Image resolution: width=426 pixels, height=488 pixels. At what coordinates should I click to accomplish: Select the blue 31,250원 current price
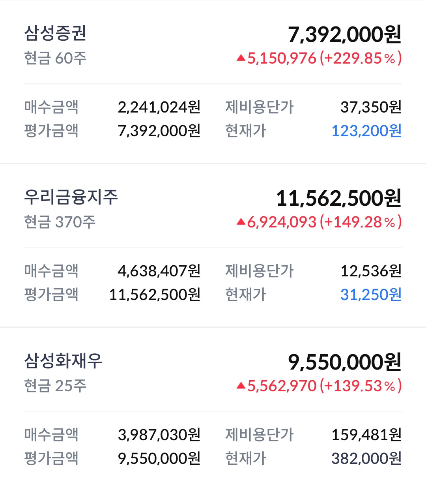[x=371, y=295]
